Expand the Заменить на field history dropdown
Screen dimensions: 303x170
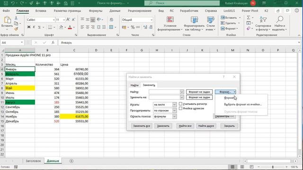pos(182,97)
